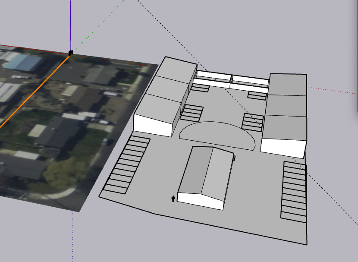Click the parking stalls beside the left building

pos(192,113)
